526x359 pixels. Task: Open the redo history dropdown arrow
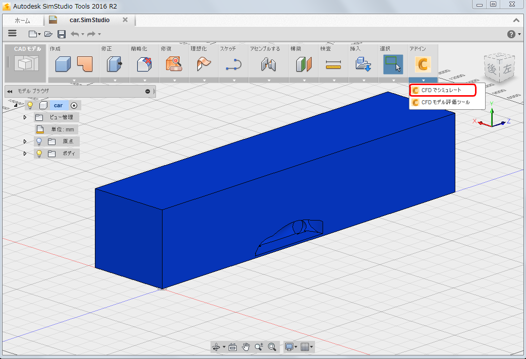(99, 34)
